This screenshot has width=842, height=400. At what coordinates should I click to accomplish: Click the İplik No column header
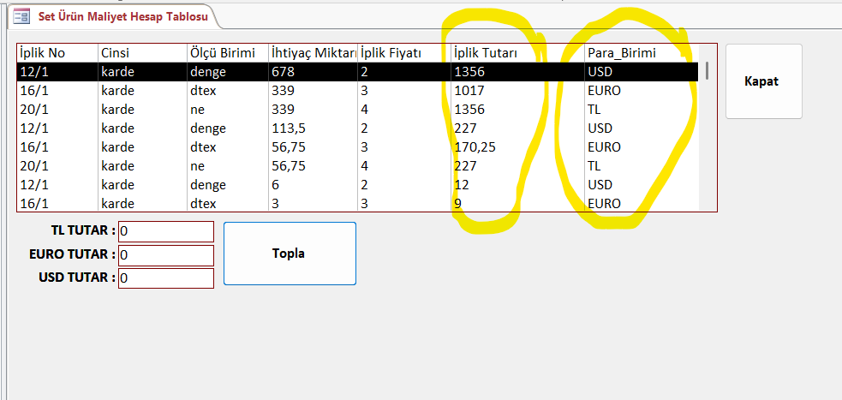(x=57, y=53)
